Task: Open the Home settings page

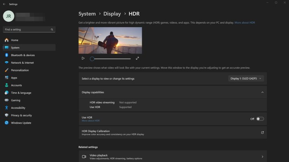Action: coord(29,40)
